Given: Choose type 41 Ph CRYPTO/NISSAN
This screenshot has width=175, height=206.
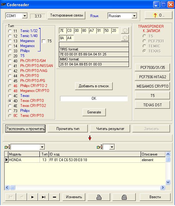Looking at the screenshot, I should (10, 66).
